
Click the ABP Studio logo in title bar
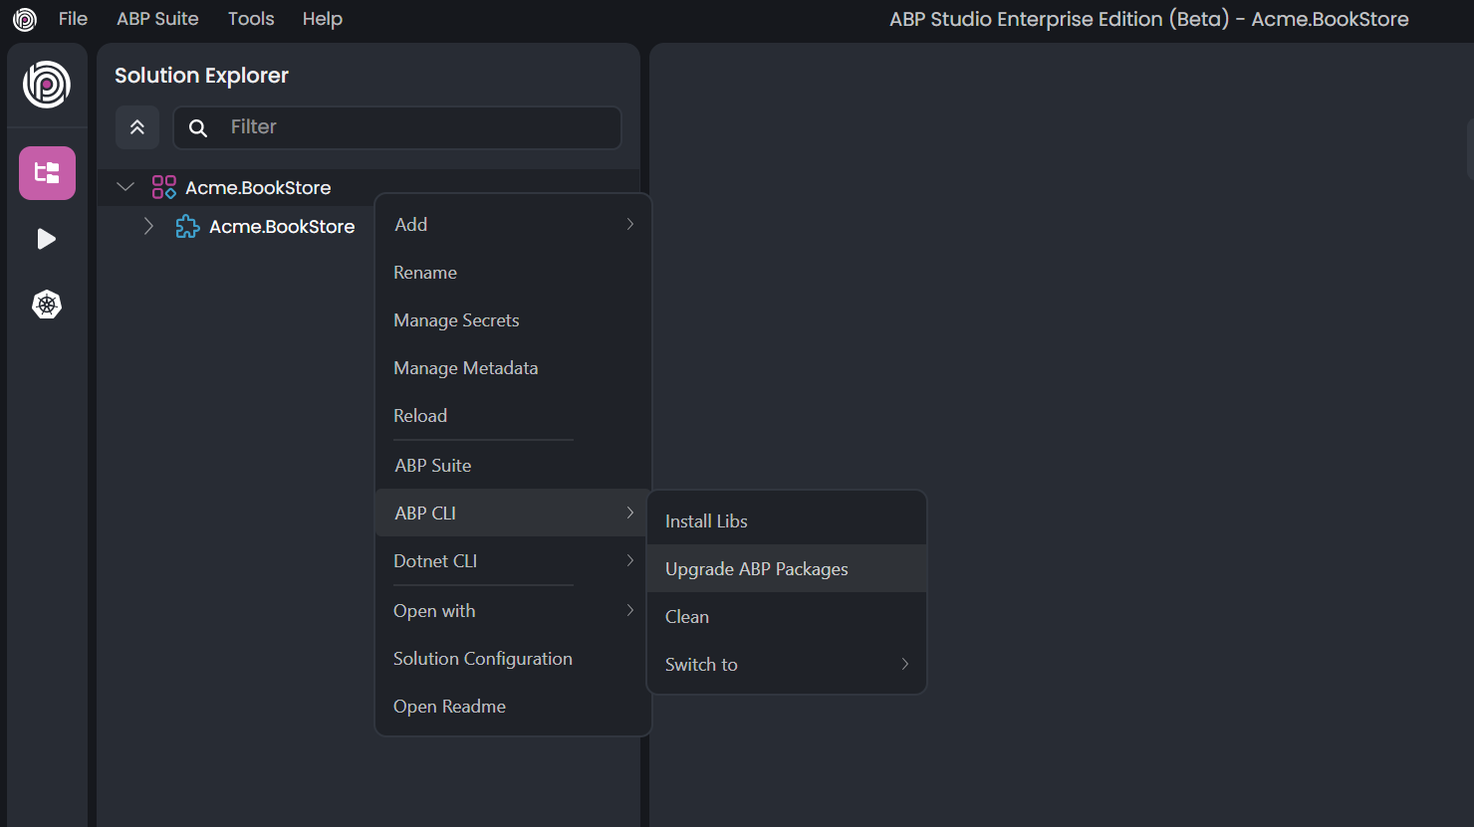pos(25,19)
